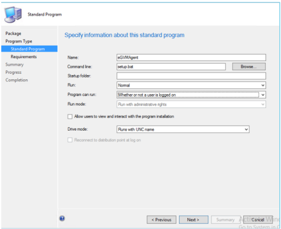281x229 pixels.
Task: Select Program Type step in sidebar
Action: pyautogui.click(x=19, y=41)
